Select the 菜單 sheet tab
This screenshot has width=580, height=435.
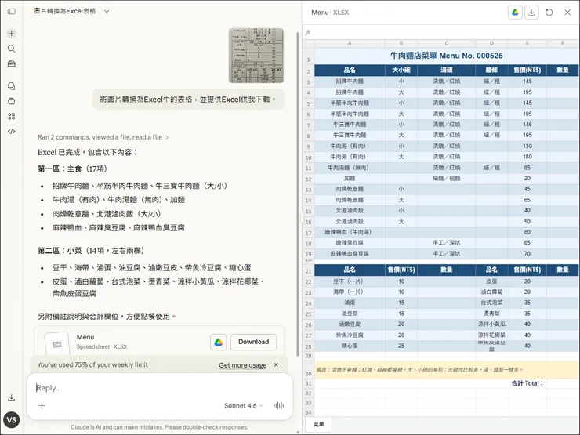tap(318, 424)
